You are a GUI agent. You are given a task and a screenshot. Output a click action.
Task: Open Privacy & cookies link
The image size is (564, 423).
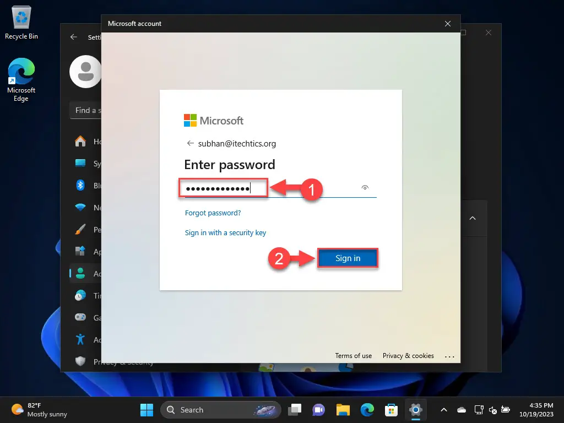[x=408, y=355]
